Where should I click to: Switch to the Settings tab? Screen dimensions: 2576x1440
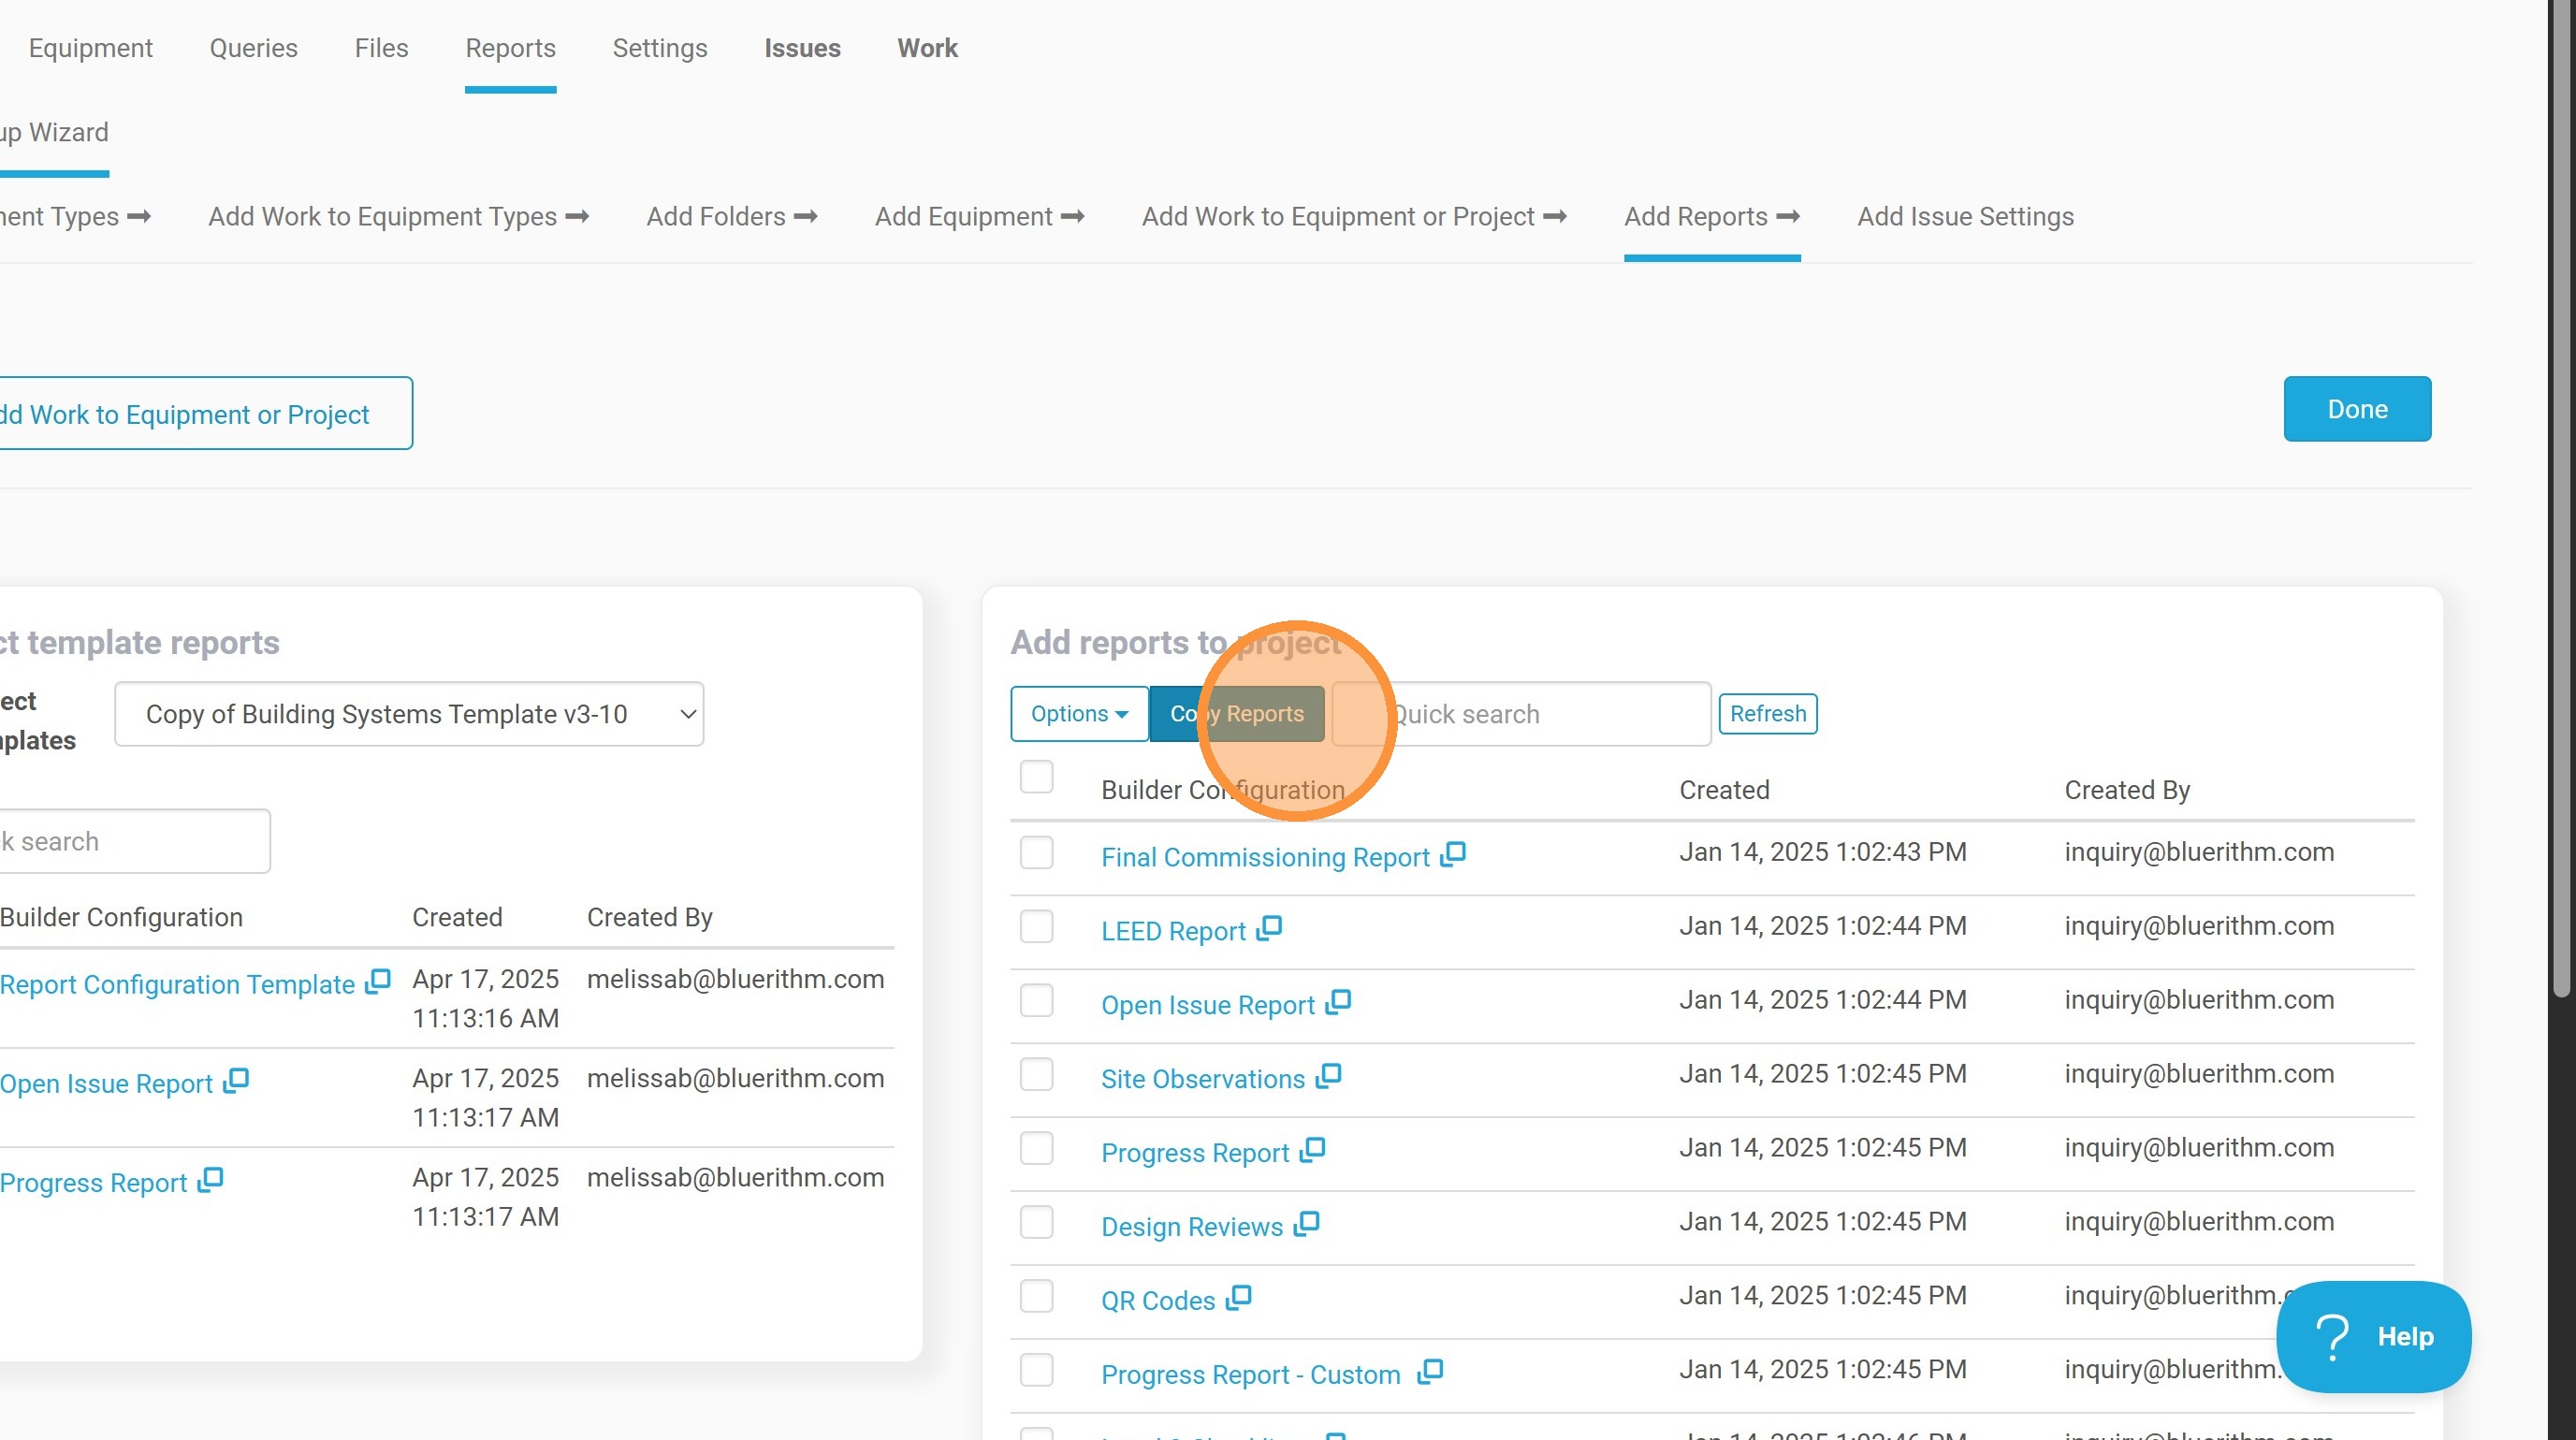pyautogui.click(x=659, y=47)
